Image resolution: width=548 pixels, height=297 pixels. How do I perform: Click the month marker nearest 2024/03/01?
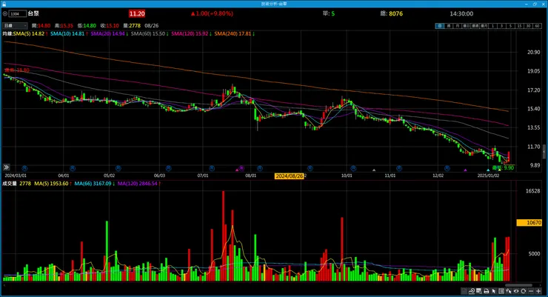tap(24, 168)
